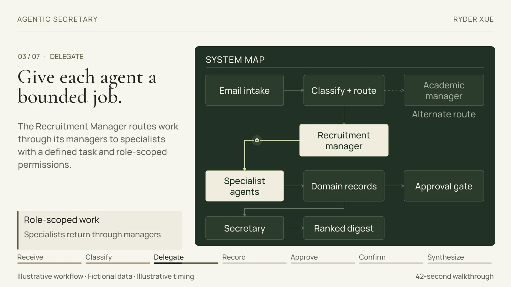
Task: Switch to the Classify step in the bottom stepper
Action: pyautogui.click(x=118, y=258)
